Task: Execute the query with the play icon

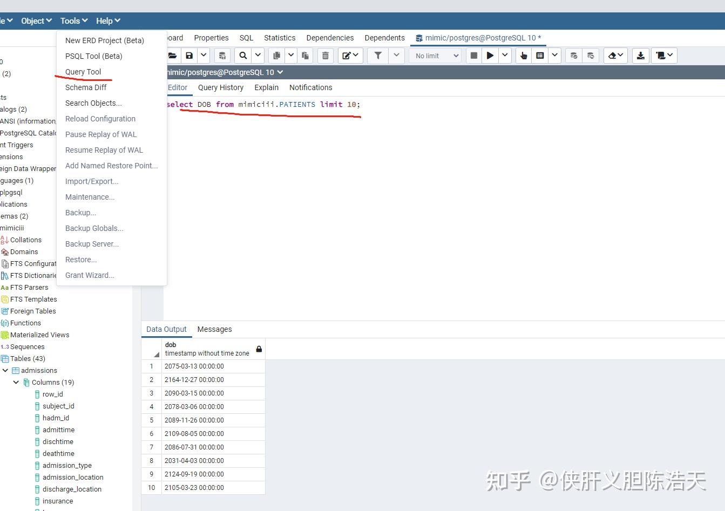Action: (x=490, y=56)
